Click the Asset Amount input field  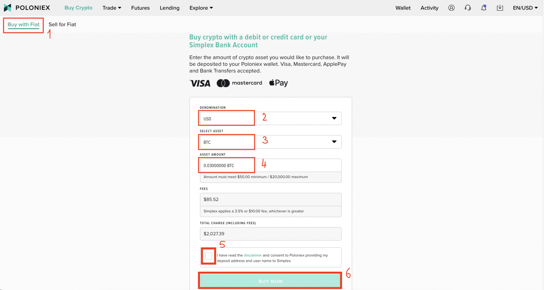(x=226, y=165)
